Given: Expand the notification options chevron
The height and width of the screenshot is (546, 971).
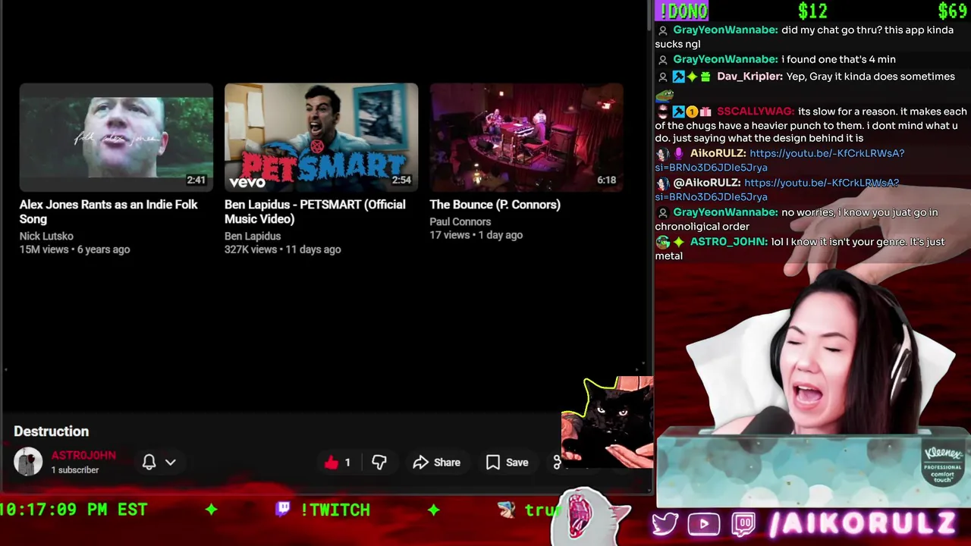Looking at the screenshot, I should tap(171, 462).
